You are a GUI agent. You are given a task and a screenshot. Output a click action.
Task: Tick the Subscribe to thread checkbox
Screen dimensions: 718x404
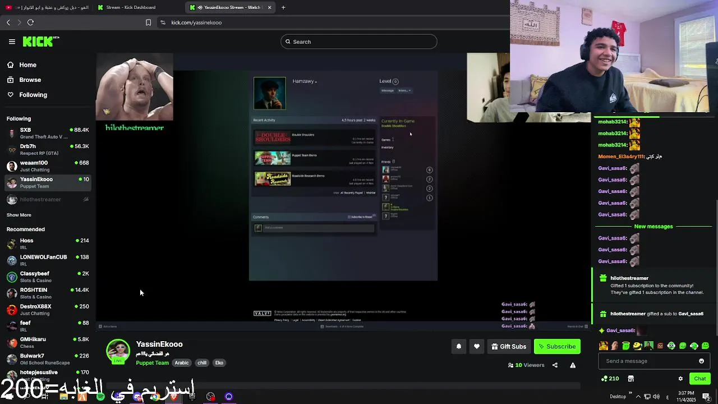pos(349,217)
